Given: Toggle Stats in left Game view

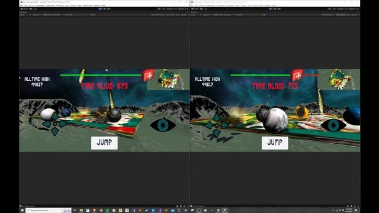Looking at the screenshot, I should 178,15.
